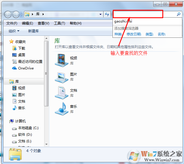
Task: Click the Forward navigation arrow button
Action: (16, 14)
